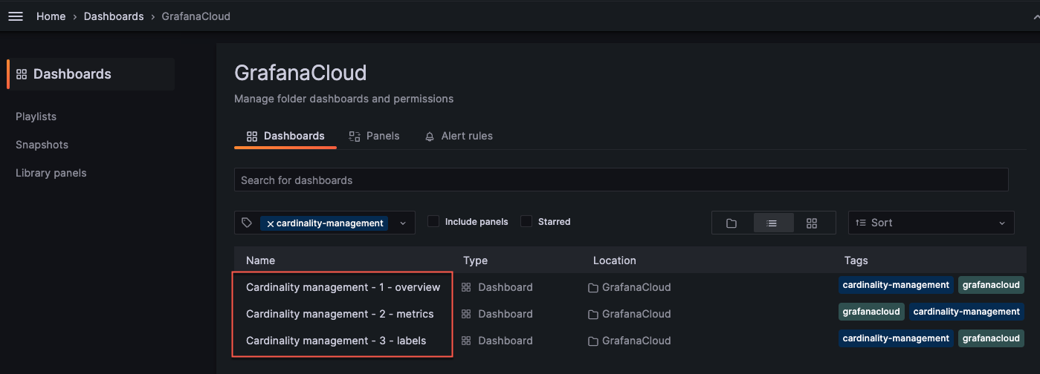Enable the Include panels checkbox
Screen dimensions: 1040x374
[433, 221]
